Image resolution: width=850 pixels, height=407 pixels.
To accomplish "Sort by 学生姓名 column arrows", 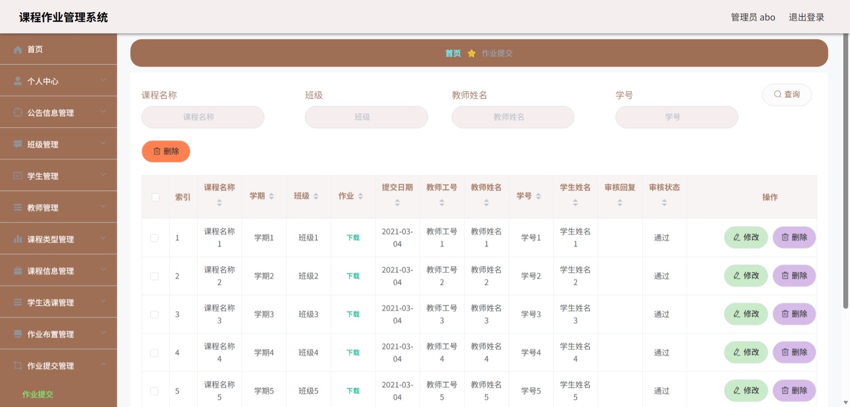I will (x=575, y=203).
